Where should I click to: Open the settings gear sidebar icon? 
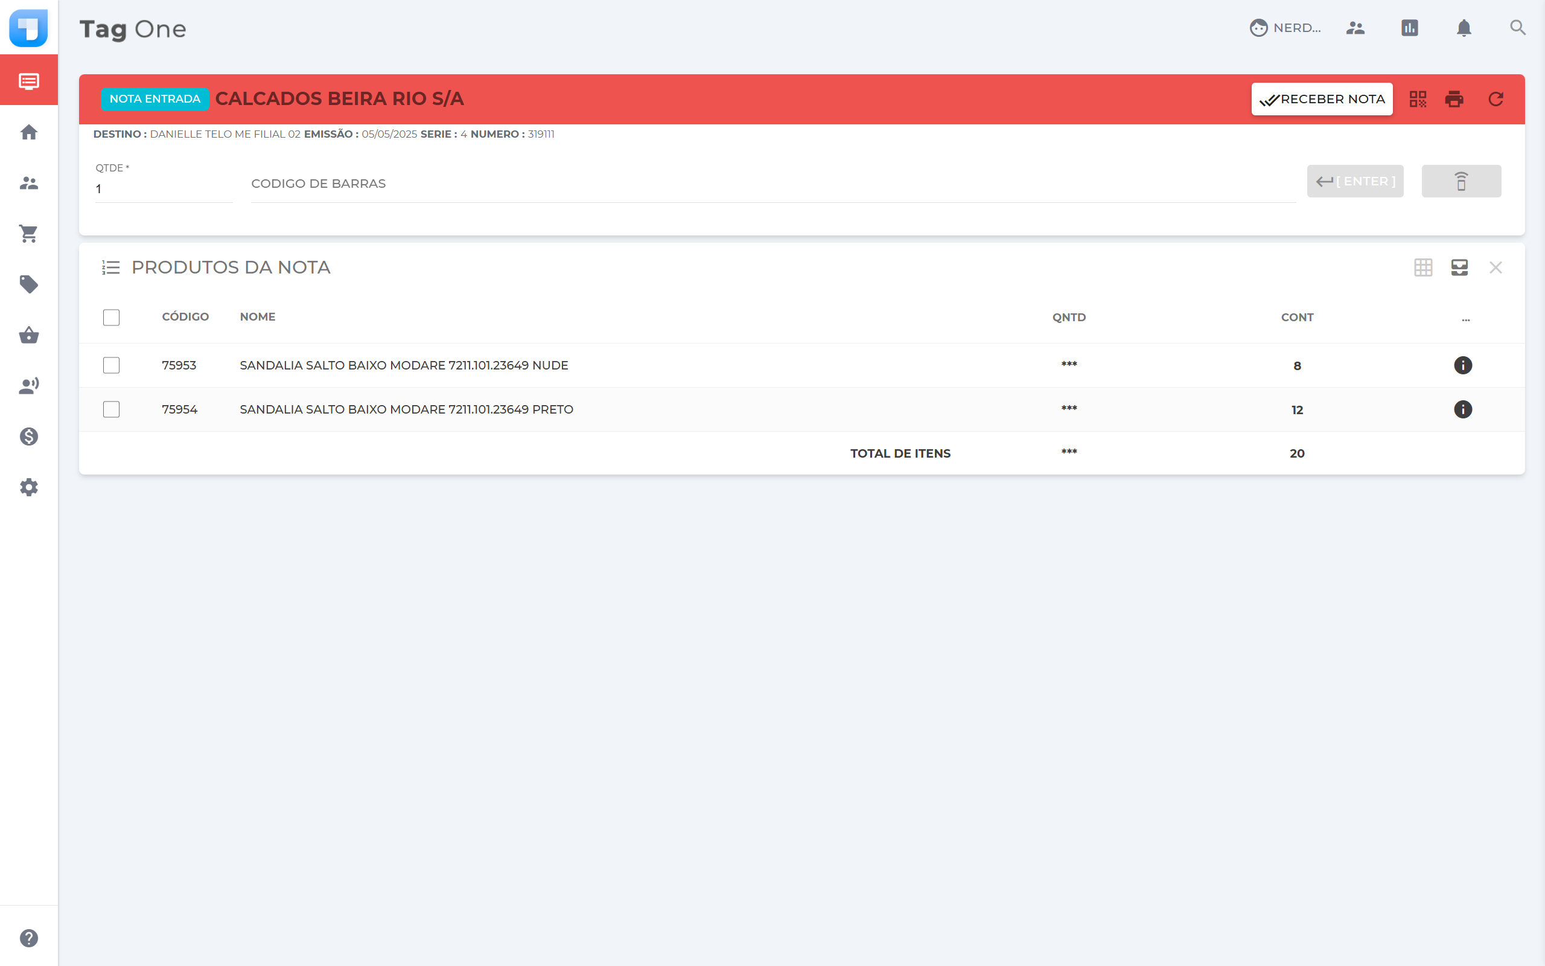pyautogui.click(x=29, y=487)
